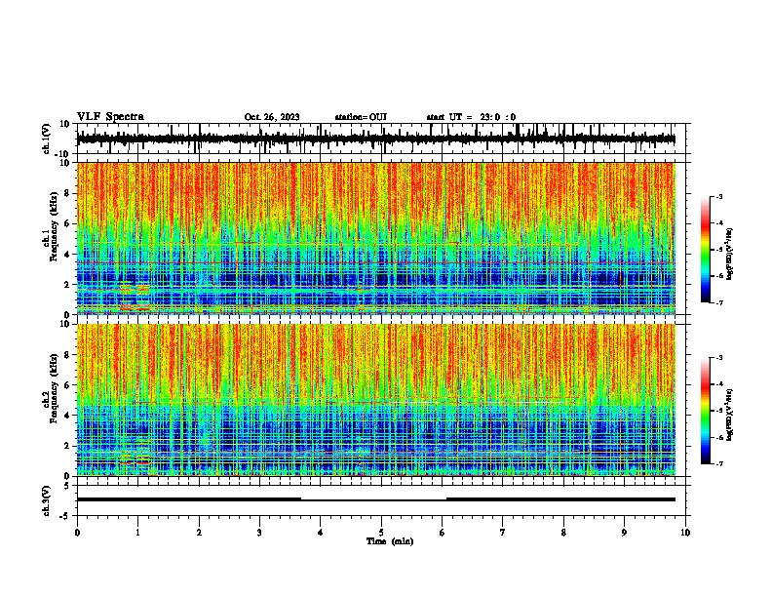This screenshot has height=597, width=772.
Task: Select the "start UT = 23:0 :0" text
Action: click(x=471, y=117)
